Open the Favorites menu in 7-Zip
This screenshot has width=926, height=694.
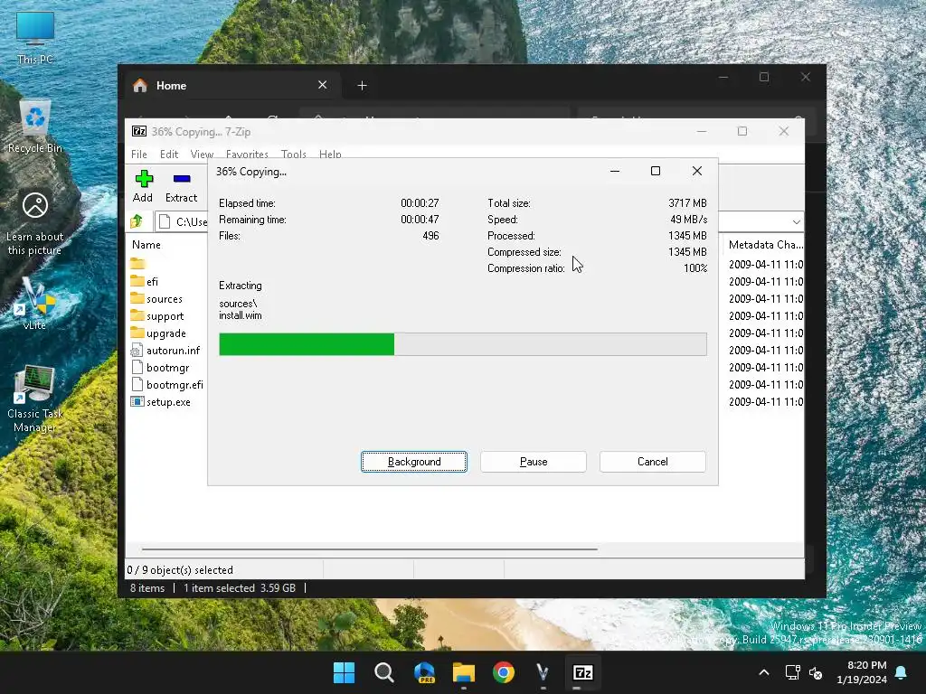(247, 154)
